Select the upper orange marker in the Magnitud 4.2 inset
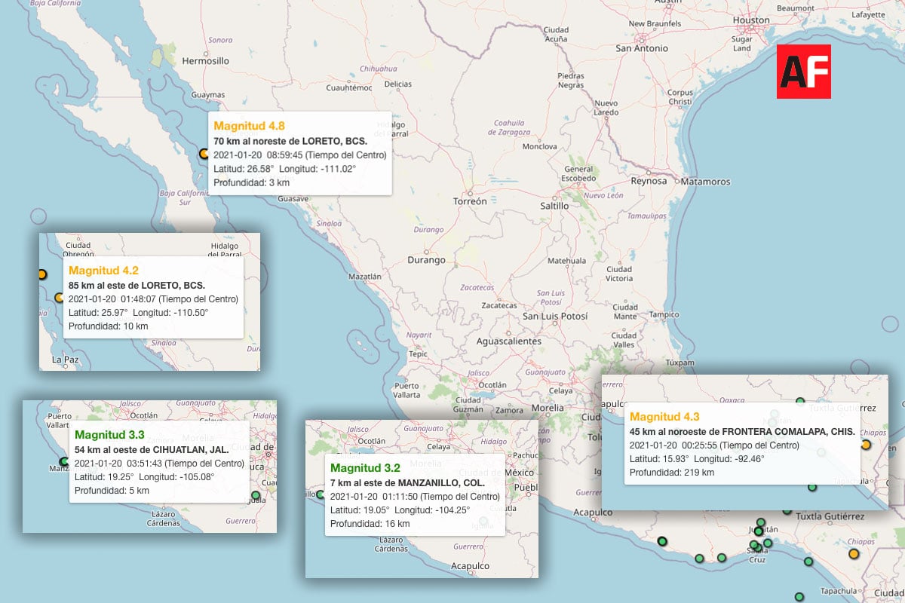Screen dimensions: 905x603 pos(42,275)
